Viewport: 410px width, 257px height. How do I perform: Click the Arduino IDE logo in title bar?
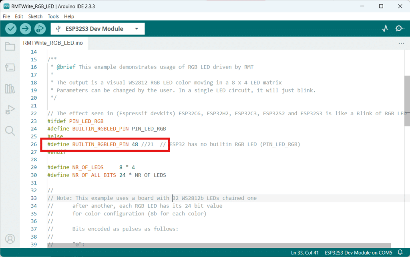pos(6,6)
